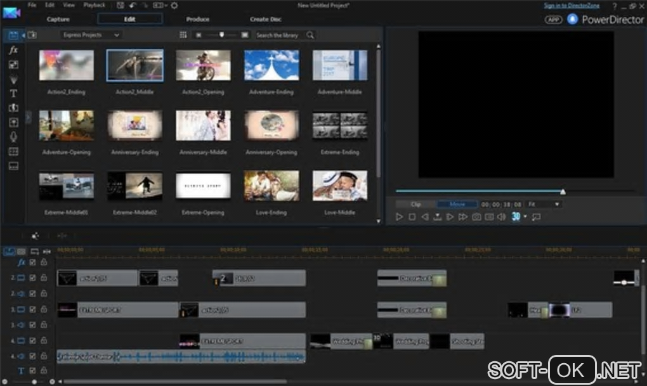This screenshot has width=647, height=386.
Task: Click Sign in to DirectorZone link
Action: coord(571,5)
